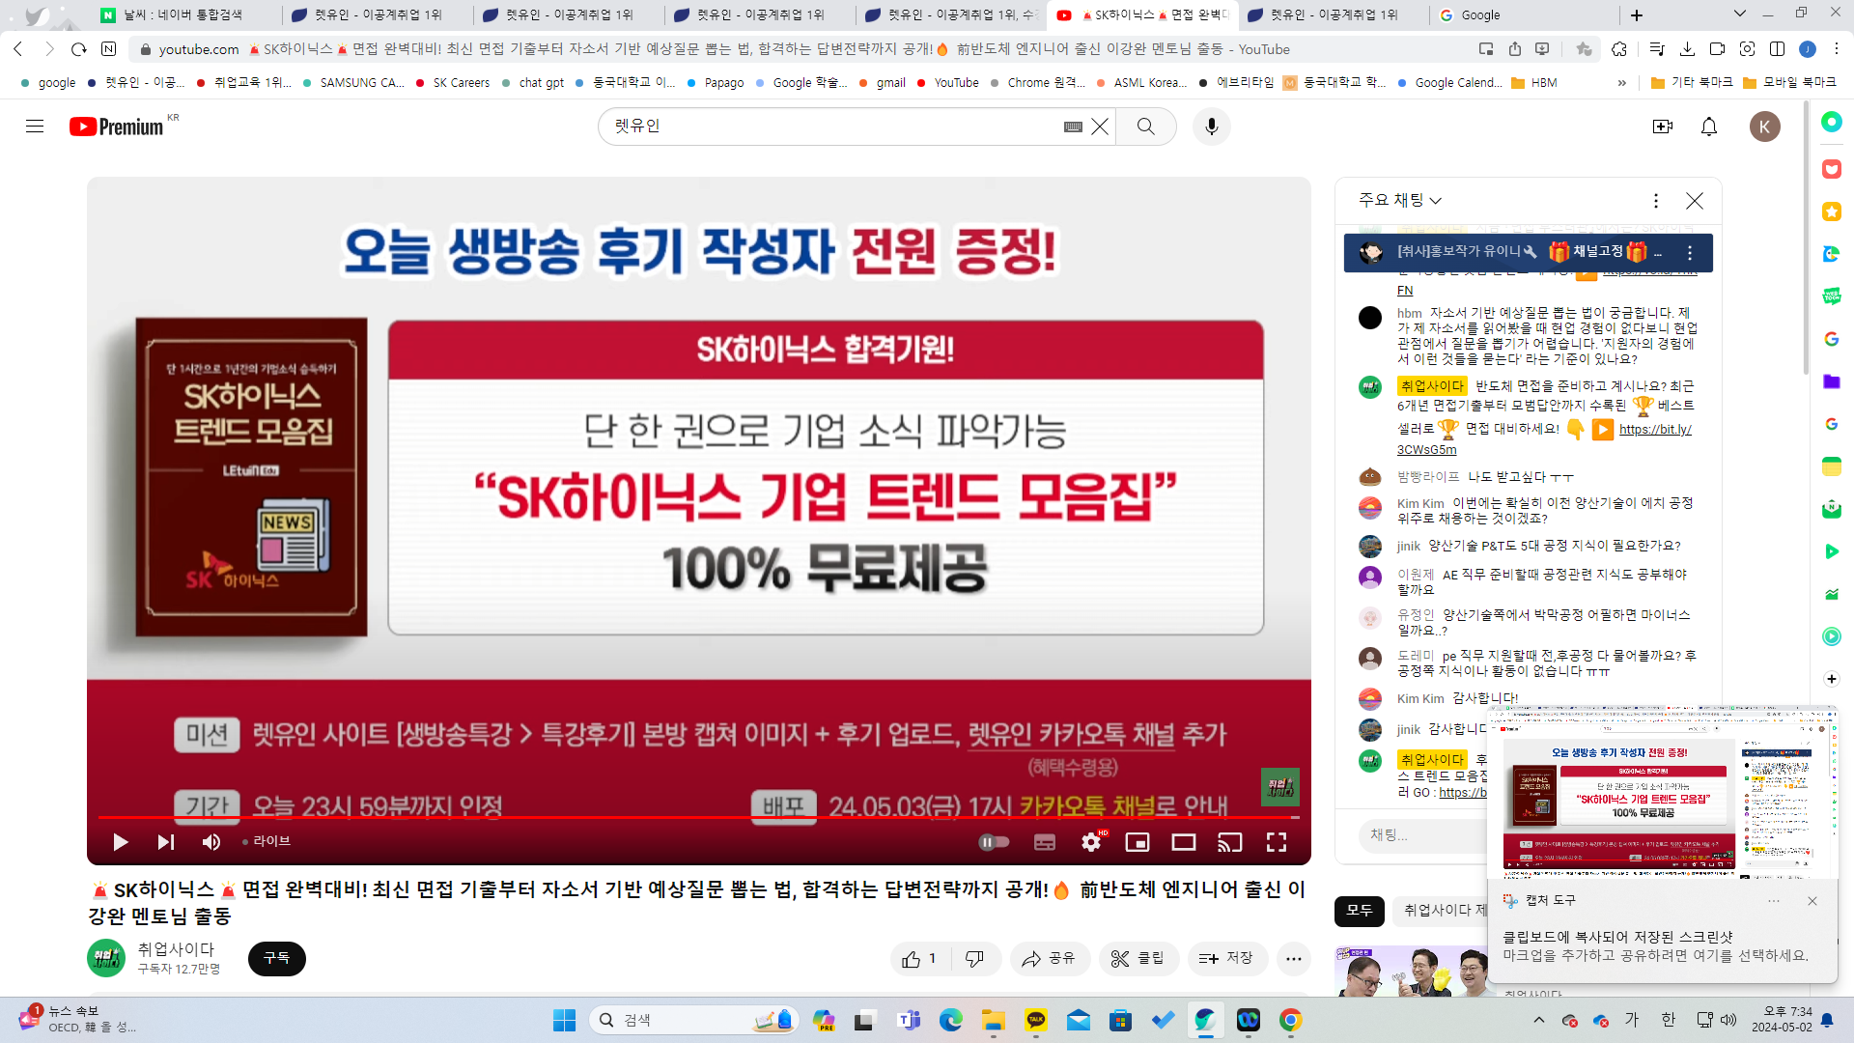Switch to miniplayer mode
Screen dimensions: 1854x1043
click(x=1138, y=842)
